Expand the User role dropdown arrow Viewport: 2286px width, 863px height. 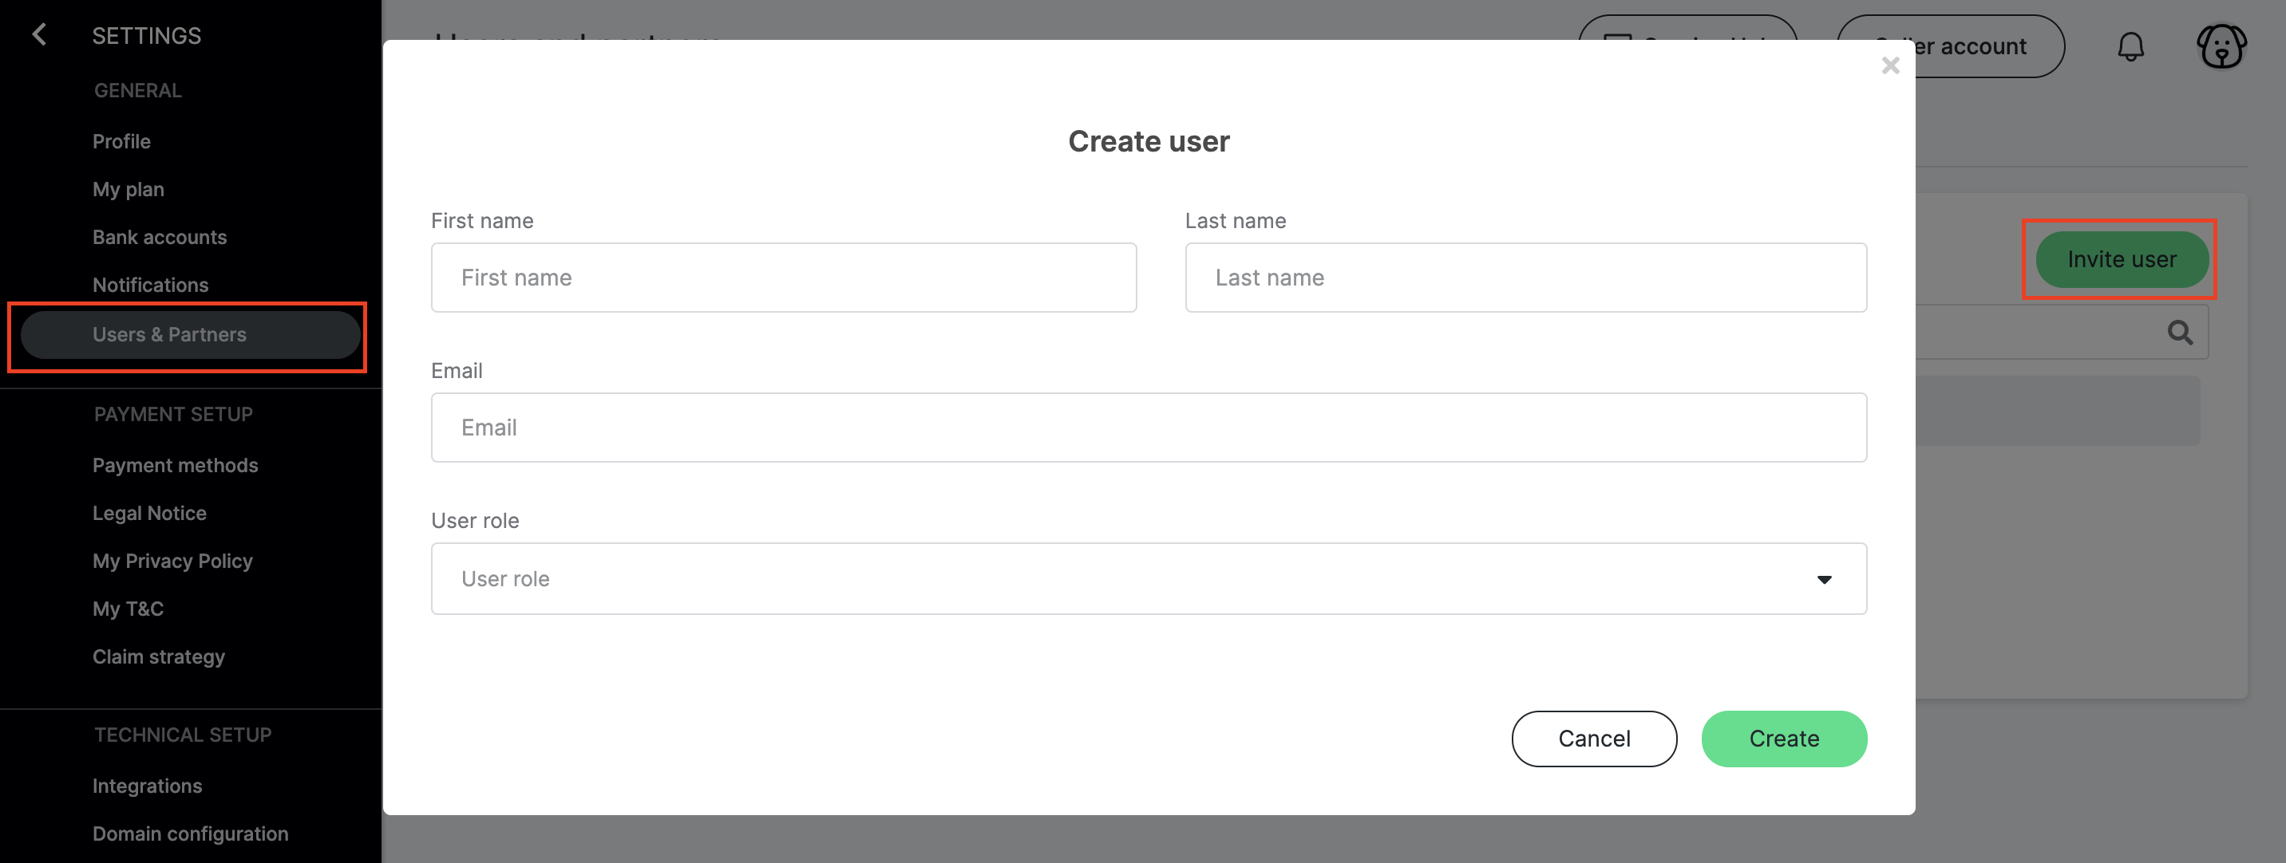pos(1824,579)
